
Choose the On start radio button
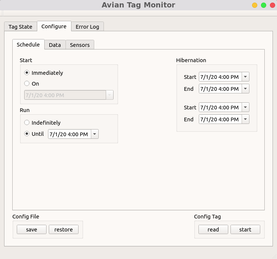(x=32, y=83)
